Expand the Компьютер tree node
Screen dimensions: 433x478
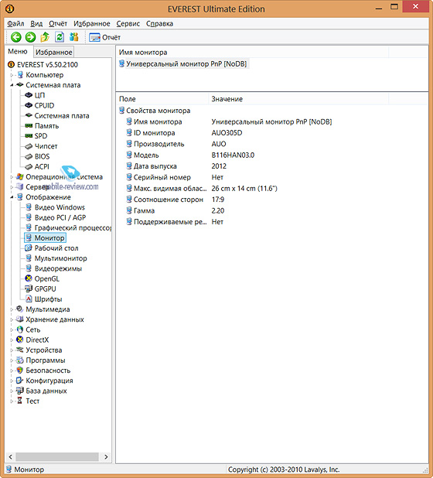coord(12,75)
